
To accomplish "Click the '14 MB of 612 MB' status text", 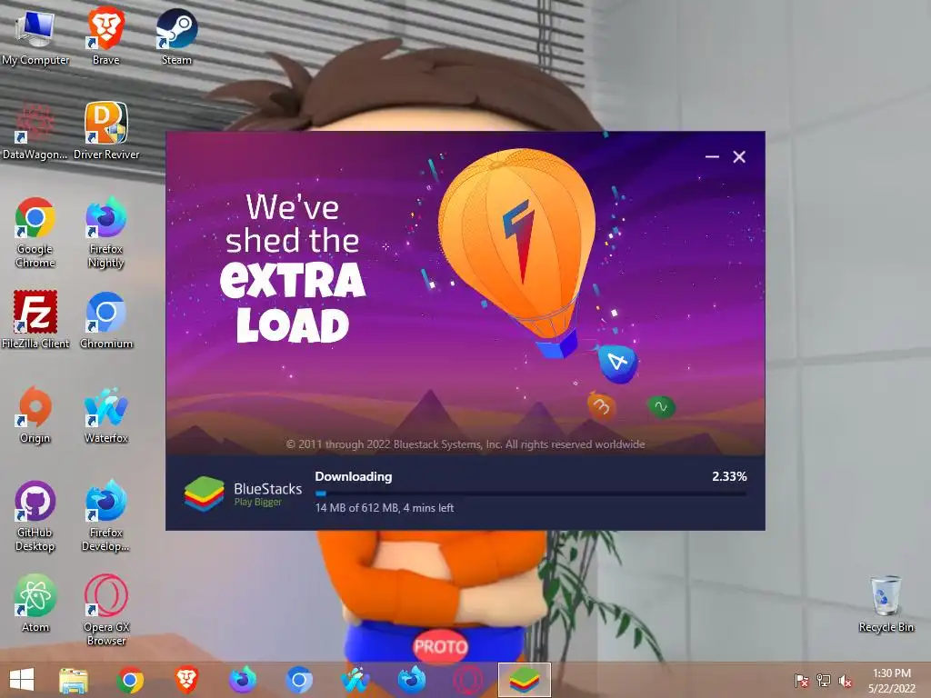I will [385, 507].
